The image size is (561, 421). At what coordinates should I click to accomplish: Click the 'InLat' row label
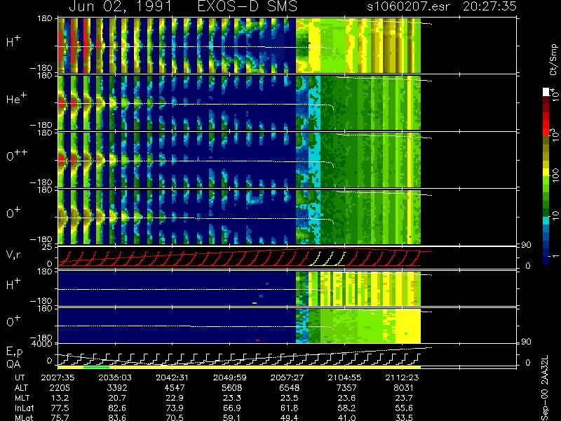click(x=24, y=408)
